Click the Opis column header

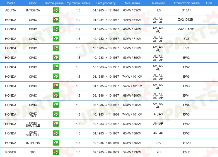click(209, 3)
